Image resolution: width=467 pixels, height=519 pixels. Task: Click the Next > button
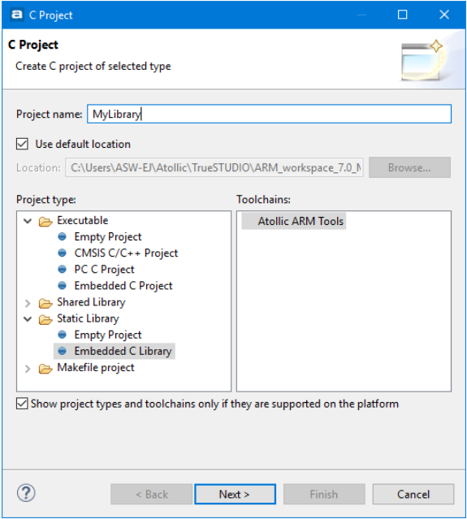point(235,494)
